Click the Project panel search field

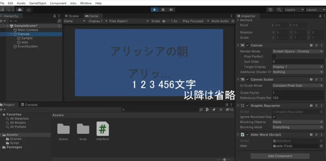pos(160,110)
